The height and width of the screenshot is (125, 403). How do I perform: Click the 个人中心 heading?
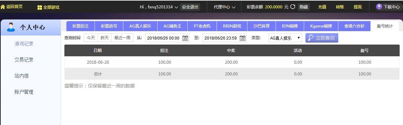pyautogui.click(x=33, y=27)
